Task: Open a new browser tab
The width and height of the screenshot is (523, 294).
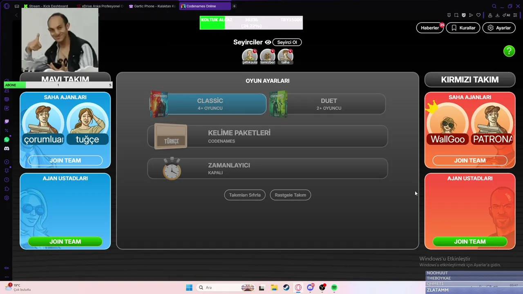Action: 234,6
